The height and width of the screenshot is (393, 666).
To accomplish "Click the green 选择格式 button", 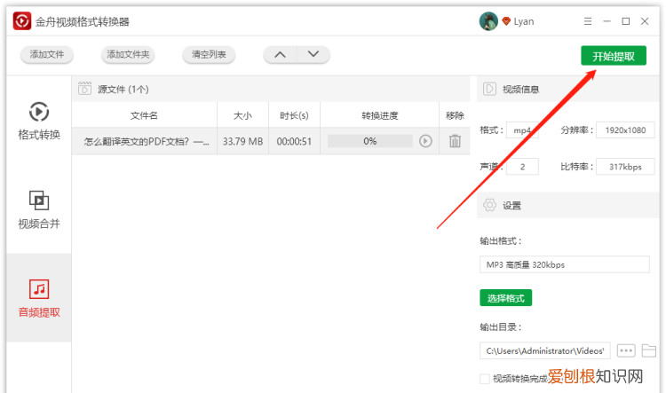I will click(505, 298).
